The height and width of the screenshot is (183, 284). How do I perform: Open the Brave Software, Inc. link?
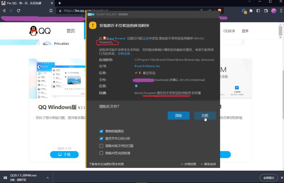[147, 66]
